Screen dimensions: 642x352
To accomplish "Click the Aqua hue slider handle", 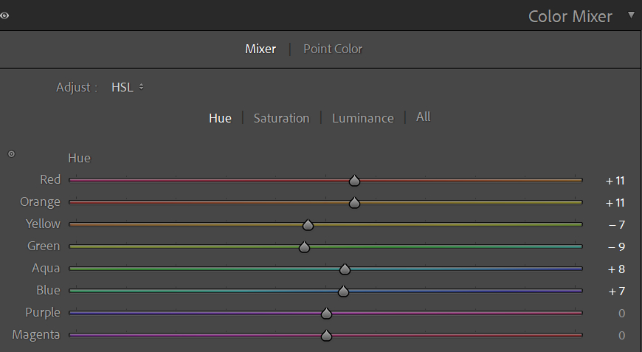I will click(x=345, y=269).
